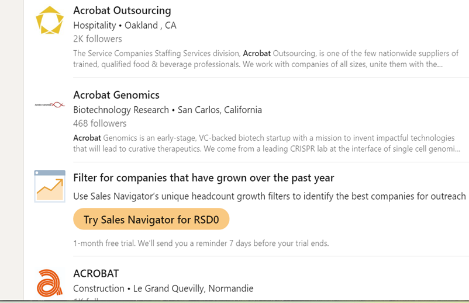The width and height of the screenshot is (469, 303).
Task: Click Try Sales Navigator for RSD0 button
Action: click(x=151, y=219)
